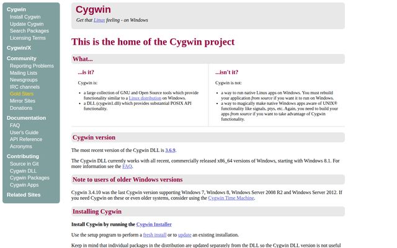Select the large Cygwin banner title
Viewport: 397px width, 248px height.
pyautogui.click(x=93, y=10)
